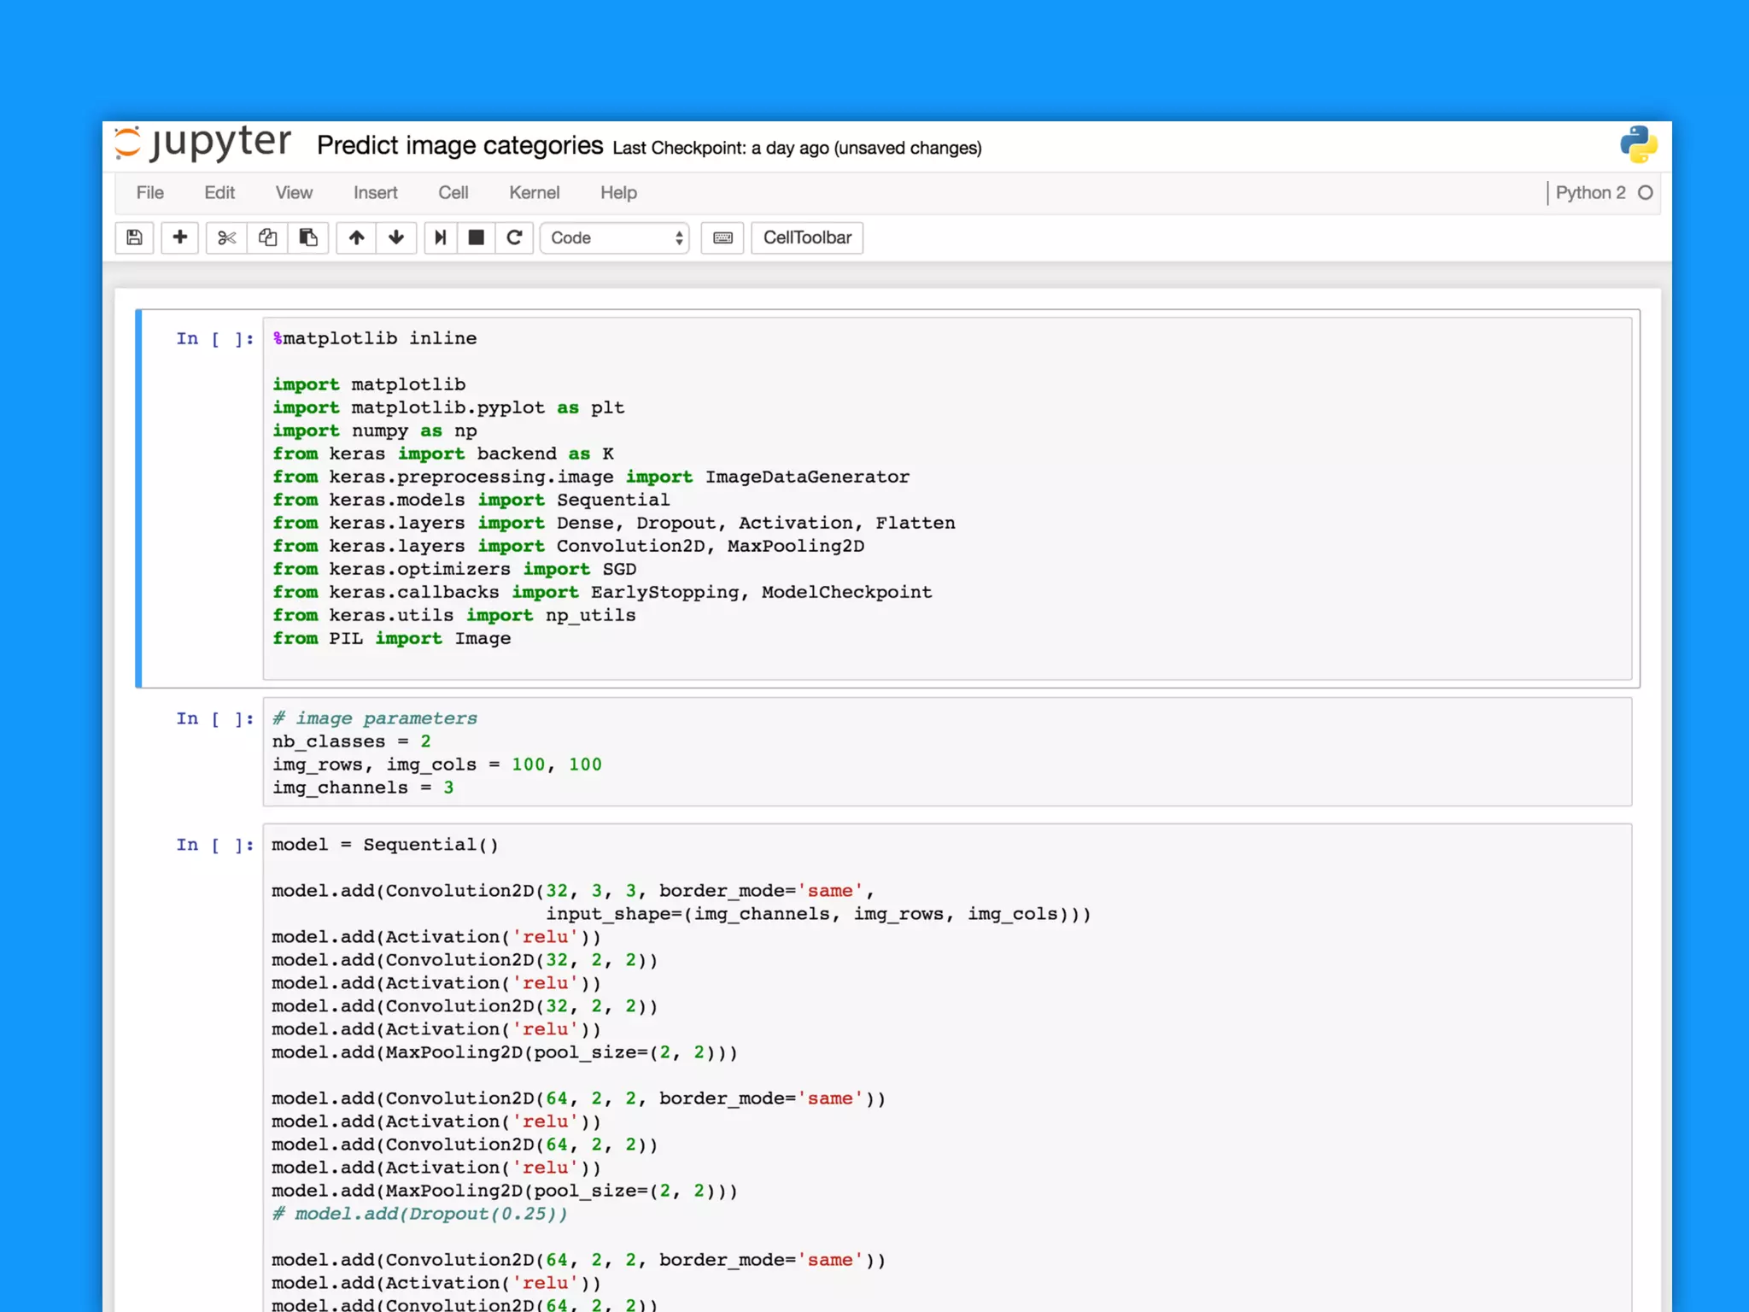Paste cells below icon
The width and height of the screenshot is (1749, 1312).
click(308, 237)
